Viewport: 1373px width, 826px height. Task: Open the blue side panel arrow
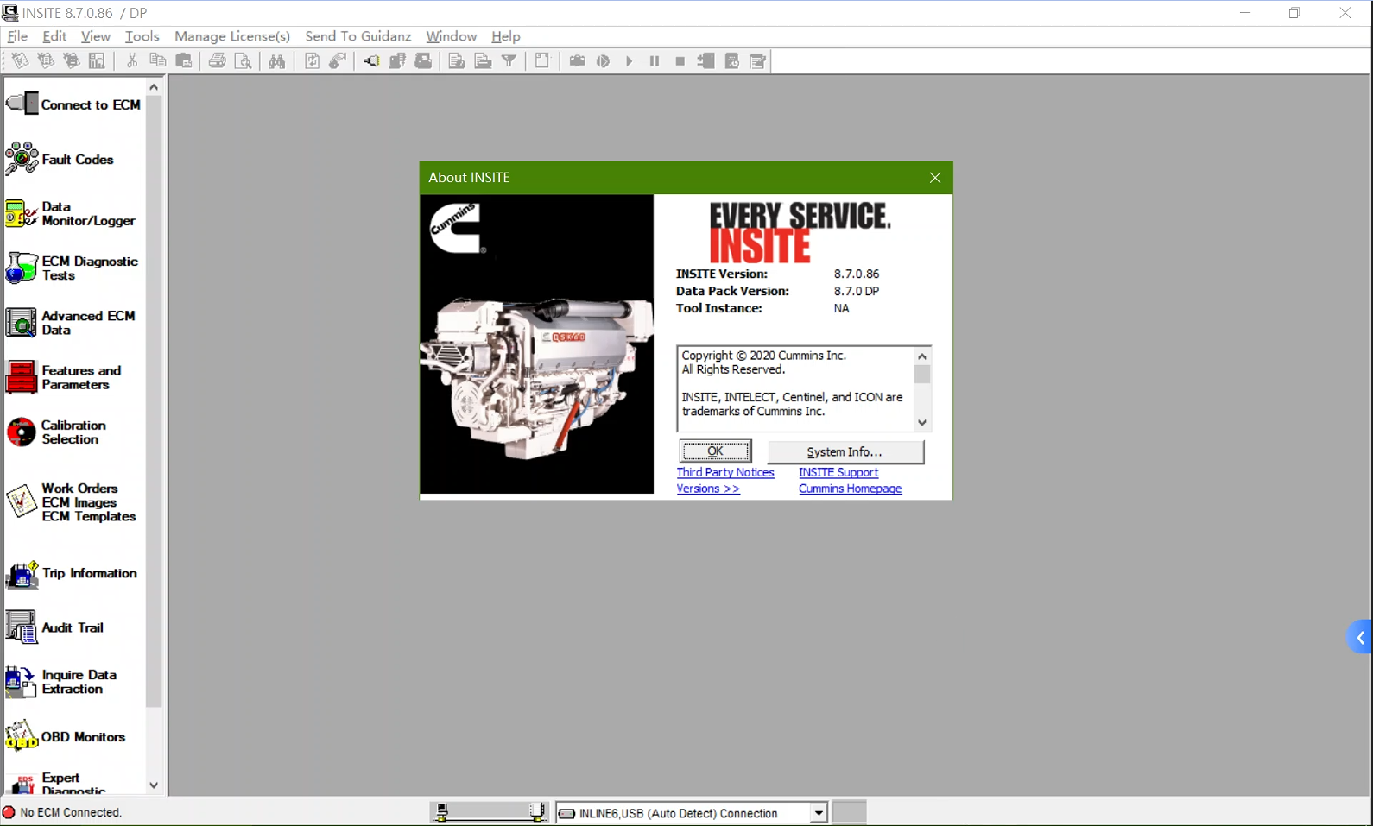coord(1360,637)
